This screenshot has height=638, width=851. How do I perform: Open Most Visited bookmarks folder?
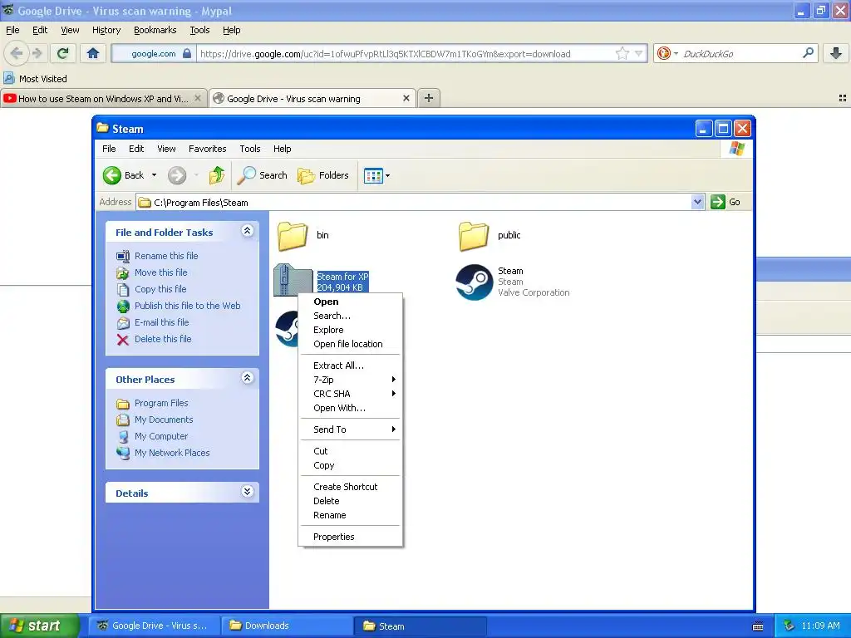pos(35,79)
